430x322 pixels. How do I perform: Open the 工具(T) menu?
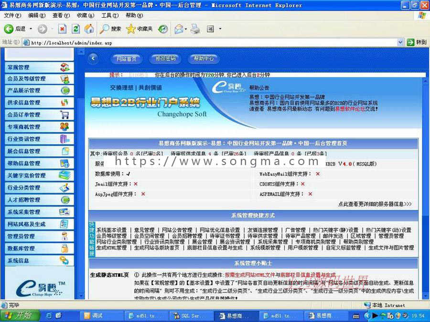point(110,16)
